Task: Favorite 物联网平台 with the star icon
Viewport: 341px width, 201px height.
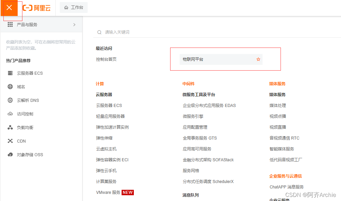Action: (x=258, y=59)
